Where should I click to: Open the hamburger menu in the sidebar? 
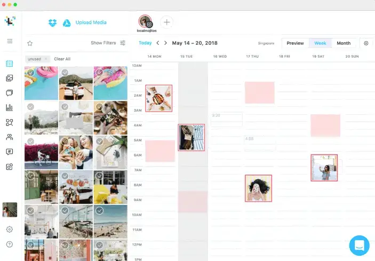tap(10, 41)
